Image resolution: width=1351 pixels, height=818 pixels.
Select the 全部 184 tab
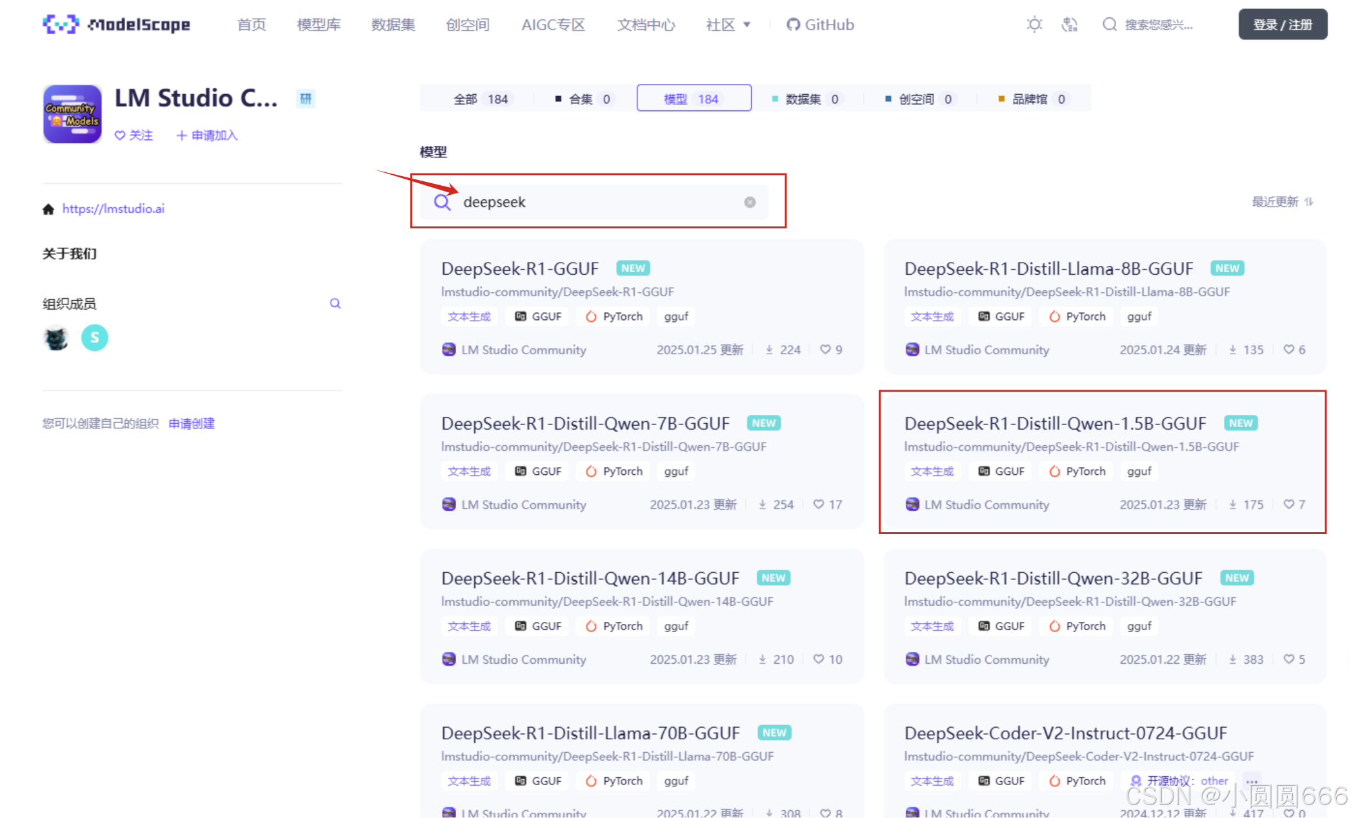tap(481, 99)
